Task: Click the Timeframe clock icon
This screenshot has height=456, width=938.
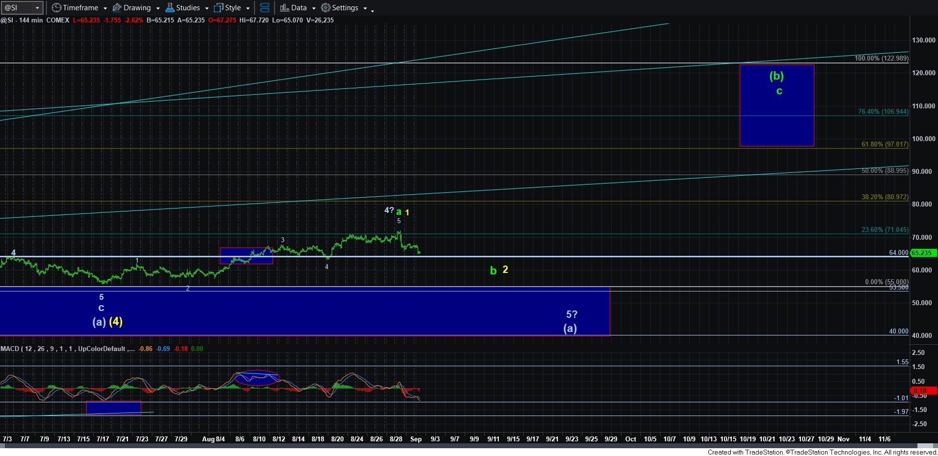Action: pyautogui.click(x=56, y=8)
